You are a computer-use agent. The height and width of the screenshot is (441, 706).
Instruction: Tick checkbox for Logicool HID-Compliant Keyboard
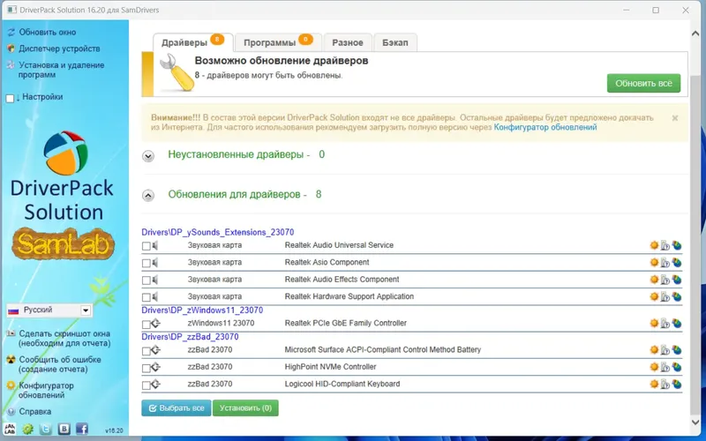click(x=146, y=385)
